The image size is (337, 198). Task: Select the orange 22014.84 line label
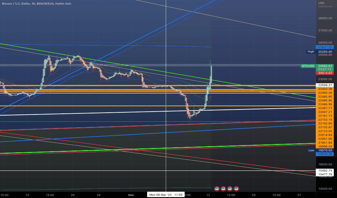click(325, 135)
